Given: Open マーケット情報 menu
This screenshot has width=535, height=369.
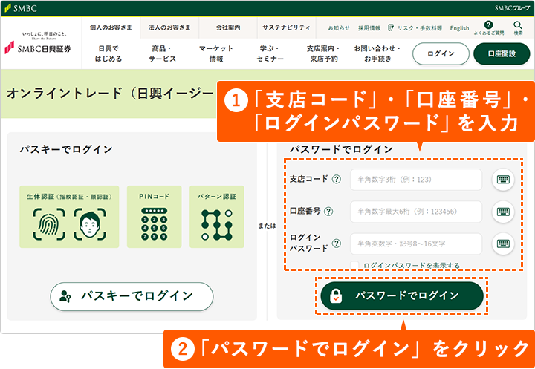Looking at the screenshot, I should (216, 53).
